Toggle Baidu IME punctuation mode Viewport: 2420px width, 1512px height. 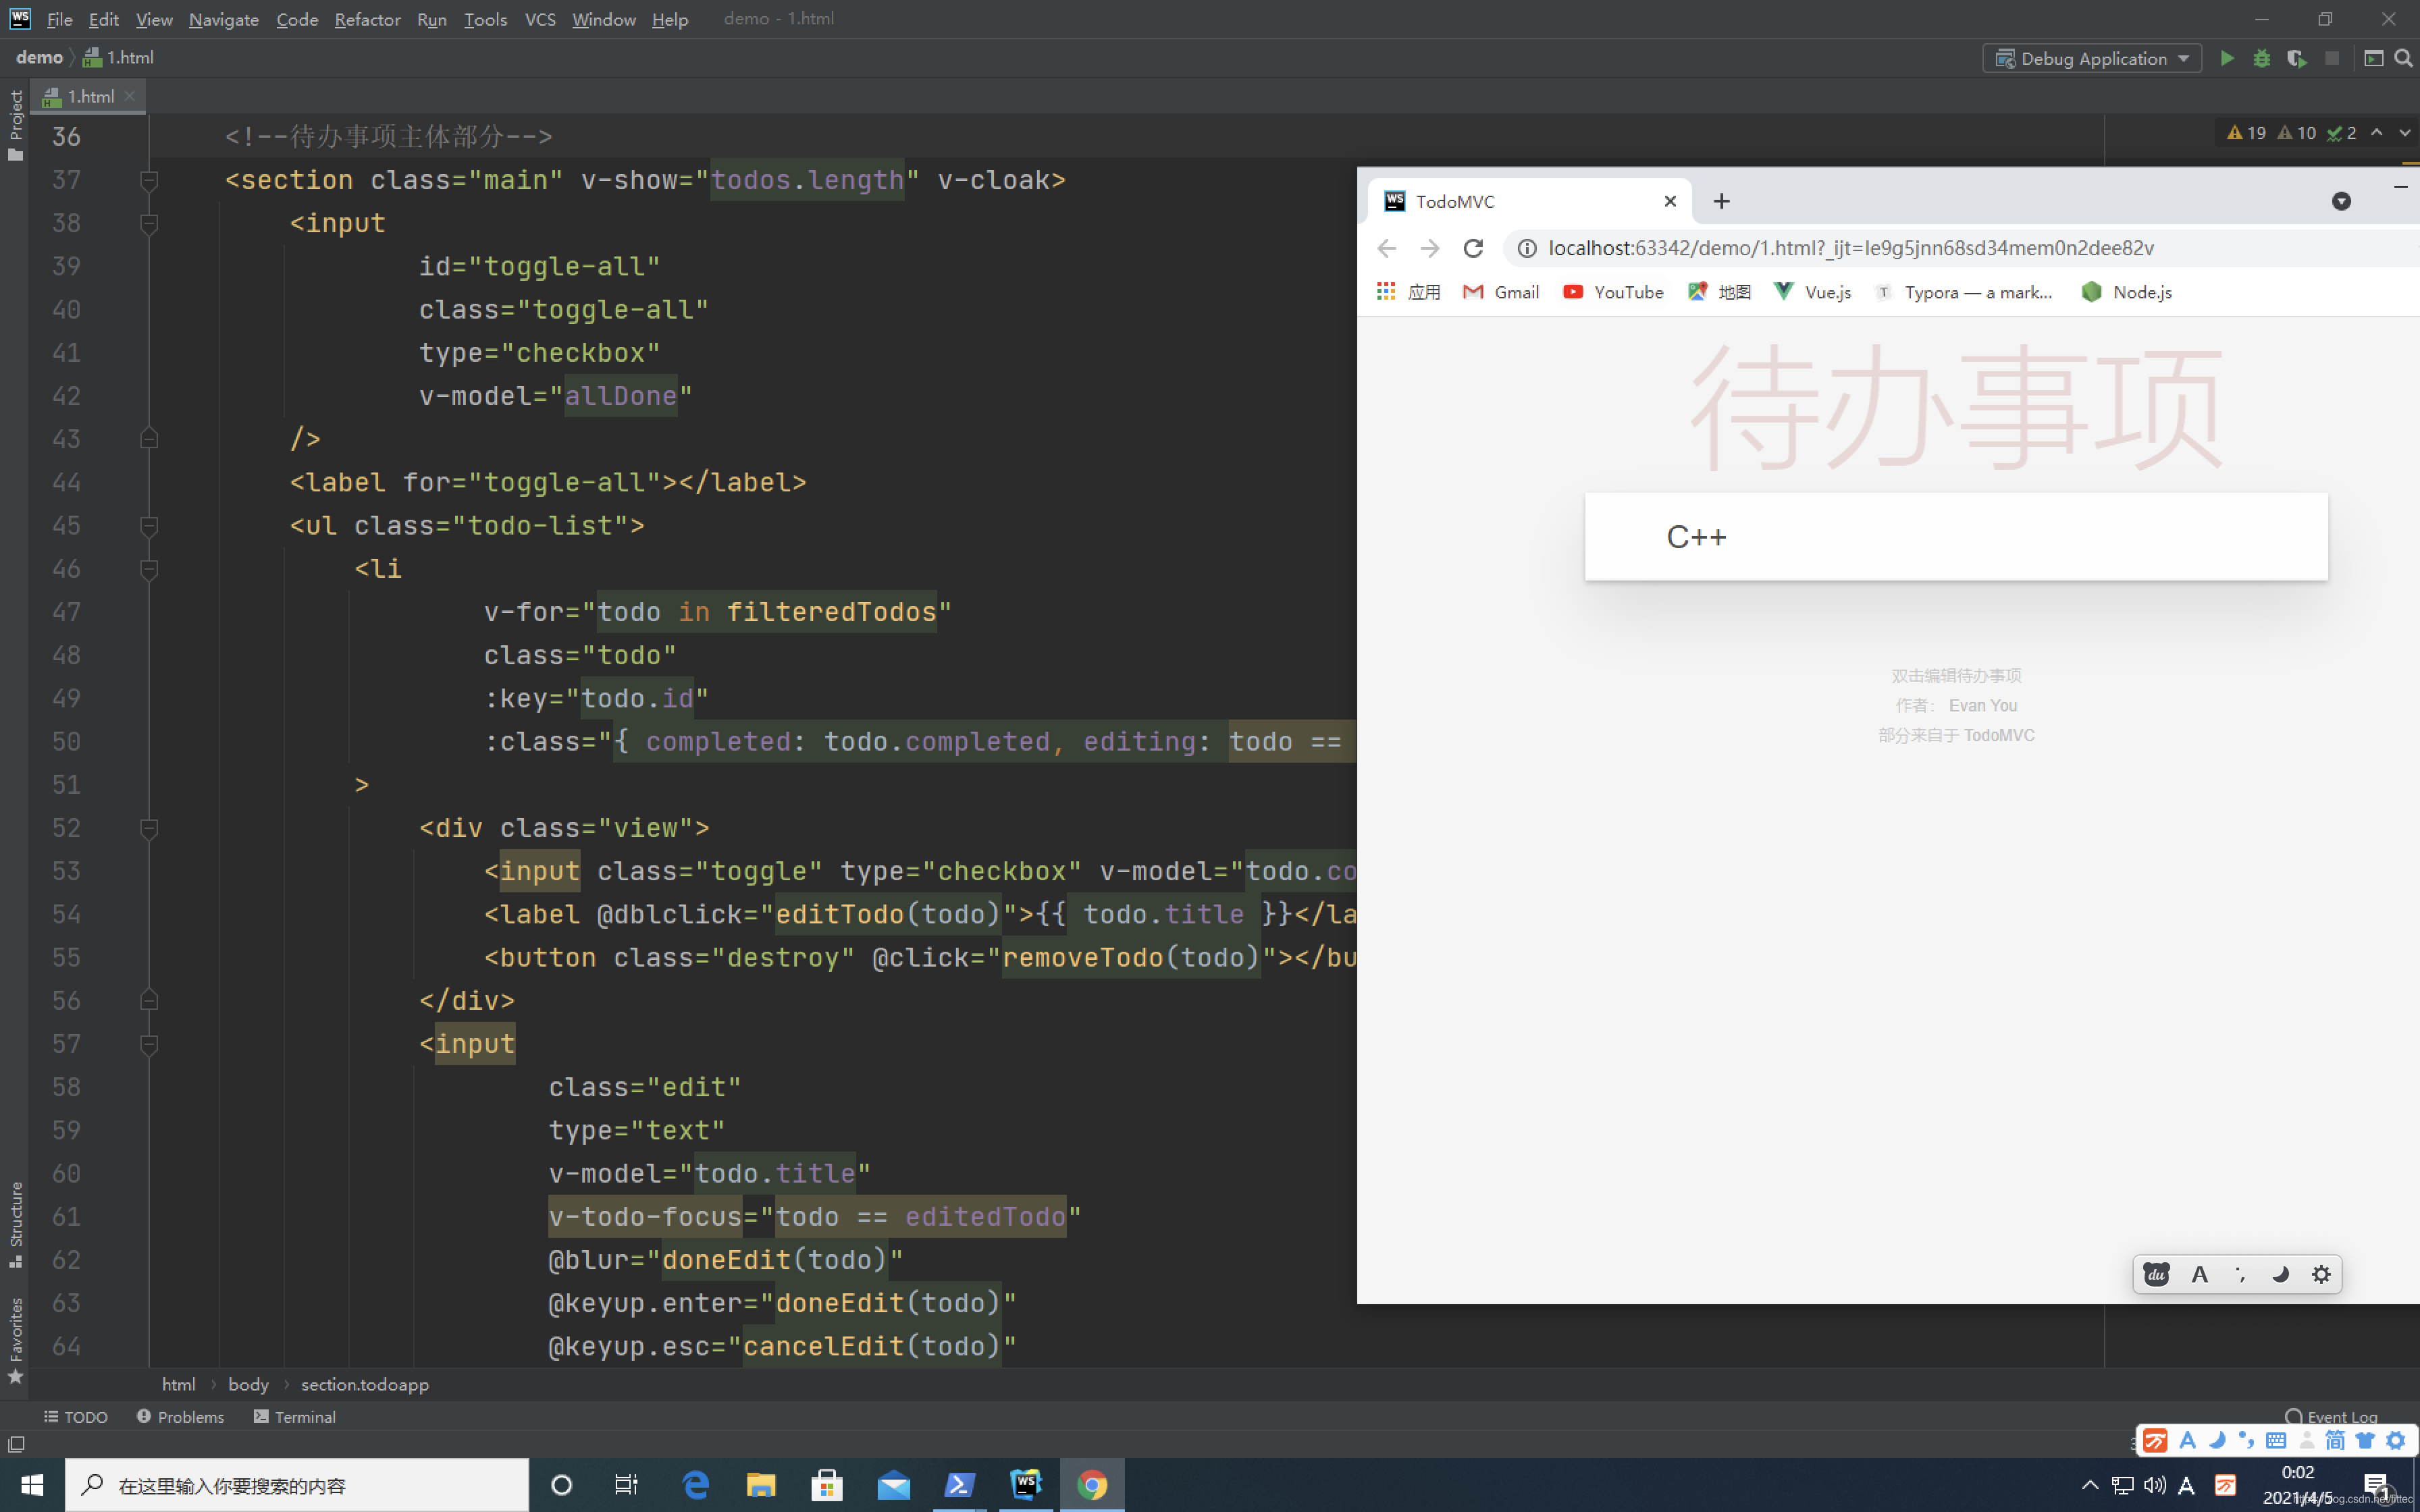click(2240, 1274)
